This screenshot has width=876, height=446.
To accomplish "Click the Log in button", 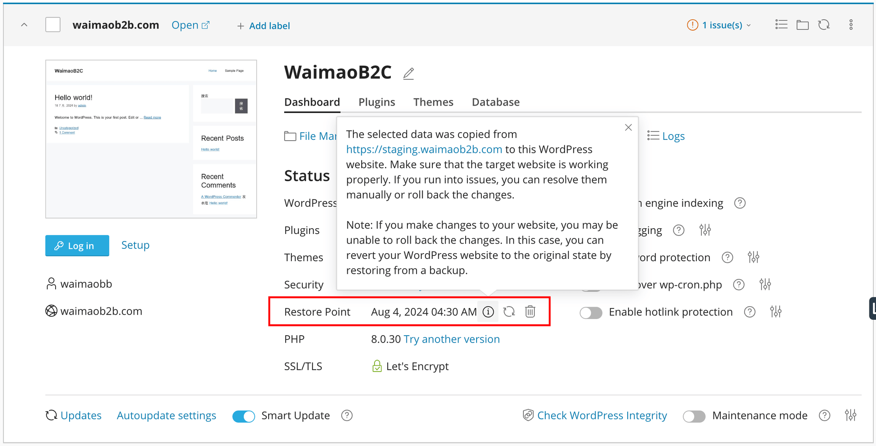I will [x=77, y=245].
